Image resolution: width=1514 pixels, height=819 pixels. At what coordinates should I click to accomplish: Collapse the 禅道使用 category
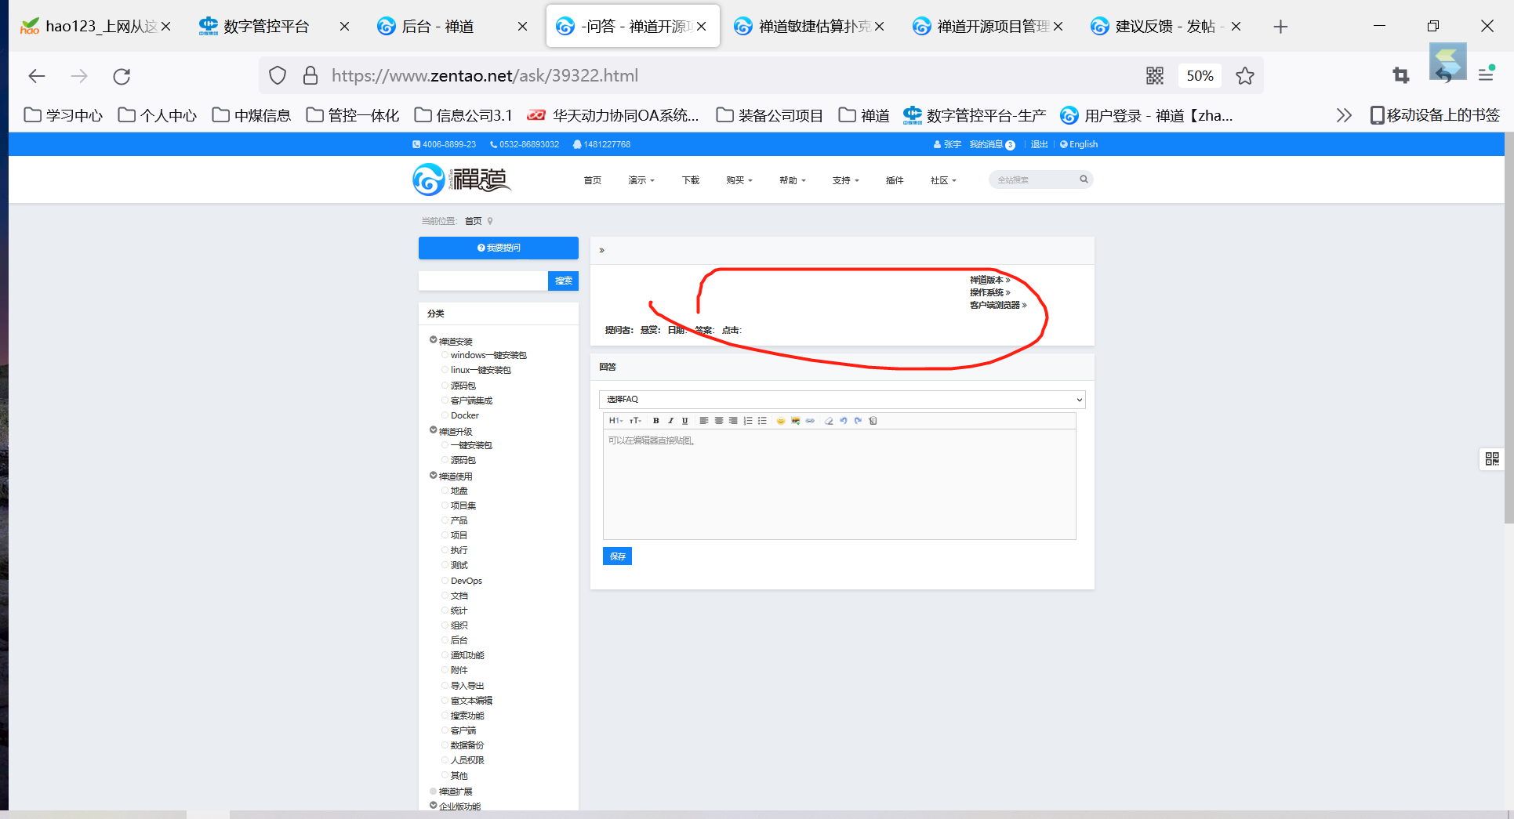433,475
